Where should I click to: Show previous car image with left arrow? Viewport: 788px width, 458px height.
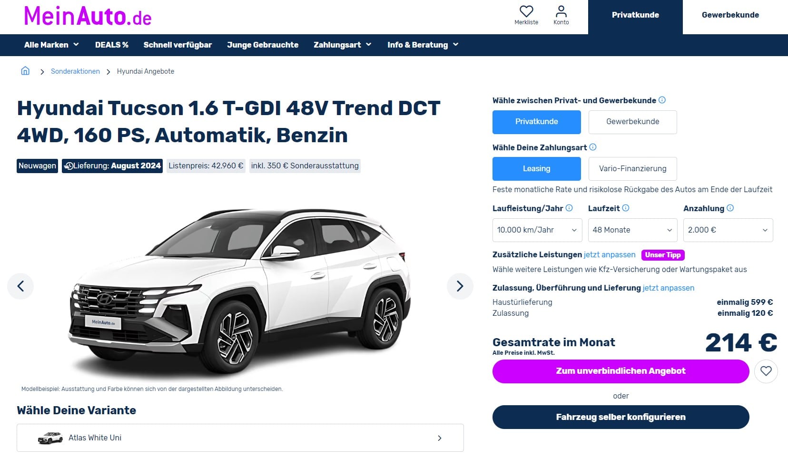[x=20, y=286]
